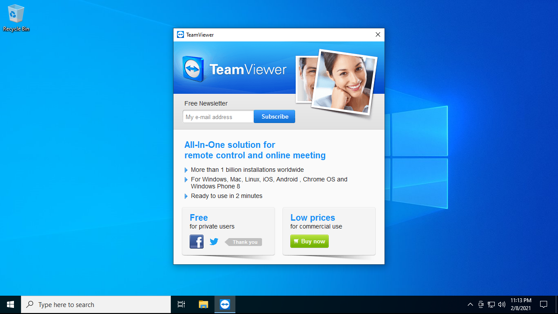Click the smiling woman photo thumbnail
The height and width of the screenshot is (314, 558).
pyautogui.click(x=344, y=82)
